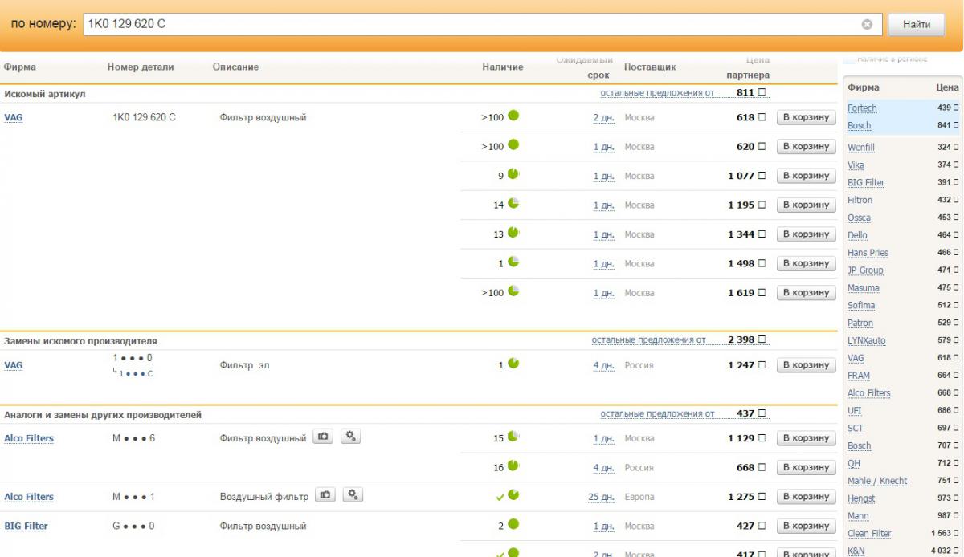964x557 pixels.
Task: Open Alco Filters link in the M•••6 row
Action: pos(29,438)
